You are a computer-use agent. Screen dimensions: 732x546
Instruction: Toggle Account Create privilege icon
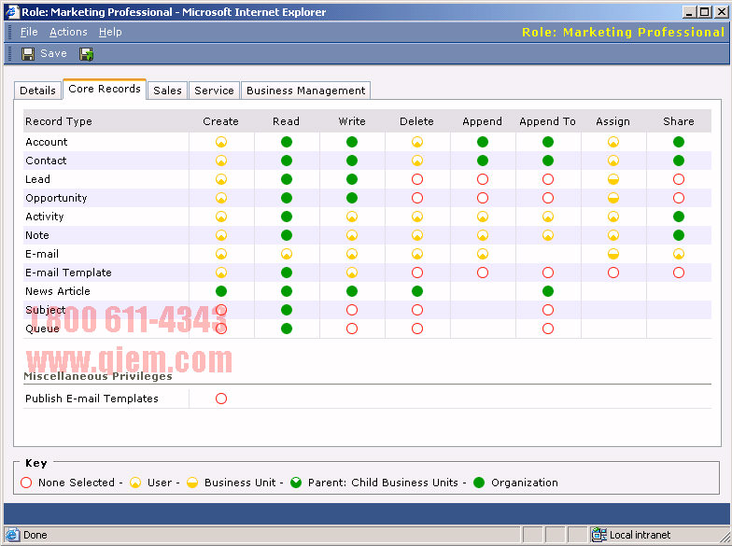click(x=221, y=142)
